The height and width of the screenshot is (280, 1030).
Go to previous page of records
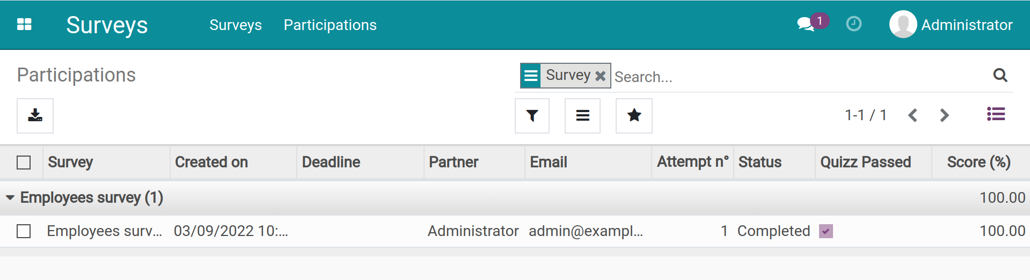coord(912,115)
